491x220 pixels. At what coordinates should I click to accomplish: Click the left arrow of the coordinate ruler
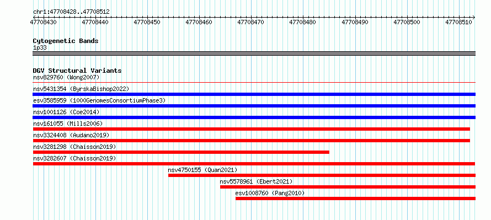click(34, 17)
